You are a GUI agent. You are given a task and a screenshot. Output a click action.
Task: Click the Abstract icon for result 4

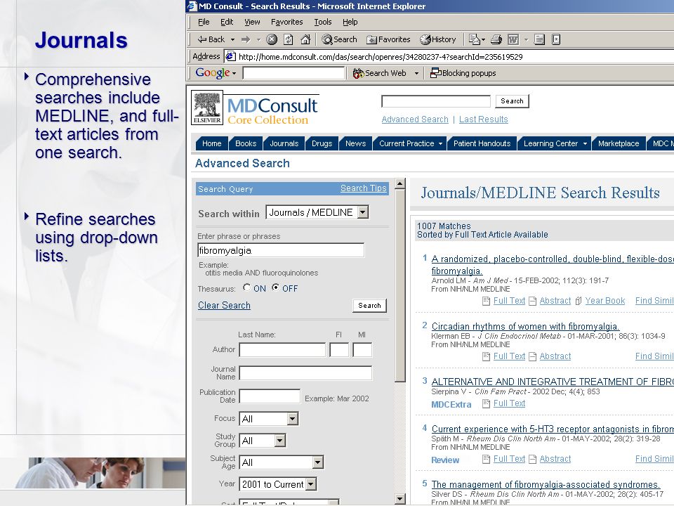[533, 459]
